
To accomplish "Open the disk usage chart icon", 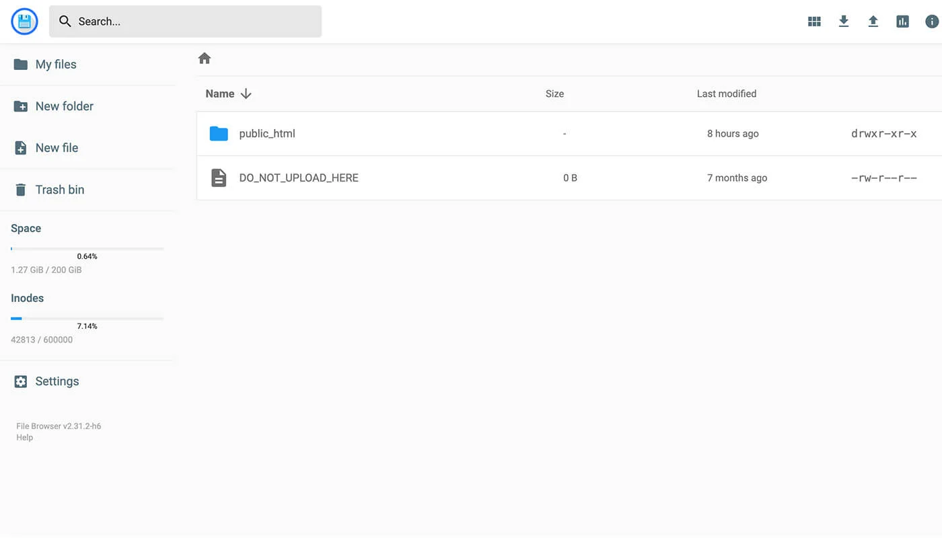I will tap(902, 22).
